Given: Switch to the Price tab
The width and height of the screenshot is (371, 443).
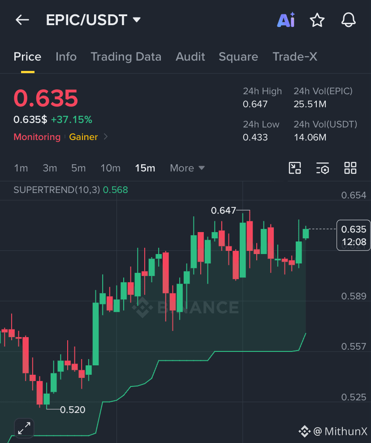Looking at the screenshot, I should pyautogui.click(x=27, y=57).
